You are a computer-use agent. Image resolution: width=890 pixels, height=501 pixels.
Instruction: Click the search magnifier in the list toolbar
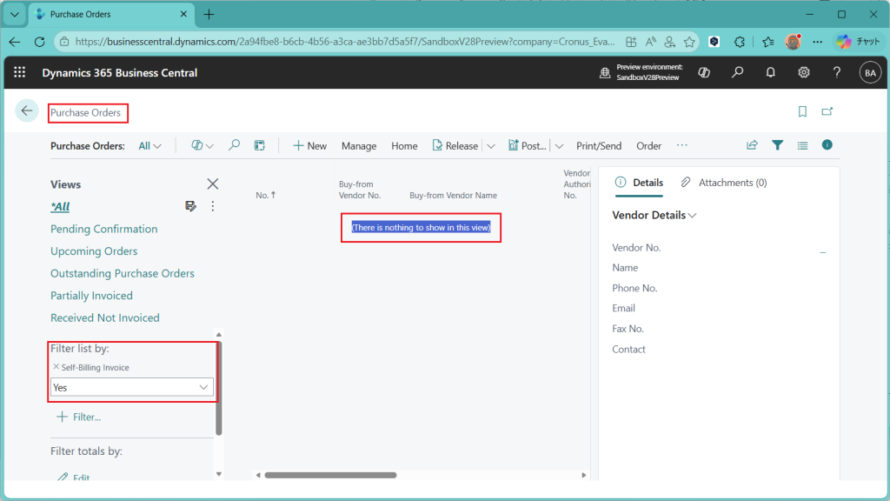coord(234,145)
